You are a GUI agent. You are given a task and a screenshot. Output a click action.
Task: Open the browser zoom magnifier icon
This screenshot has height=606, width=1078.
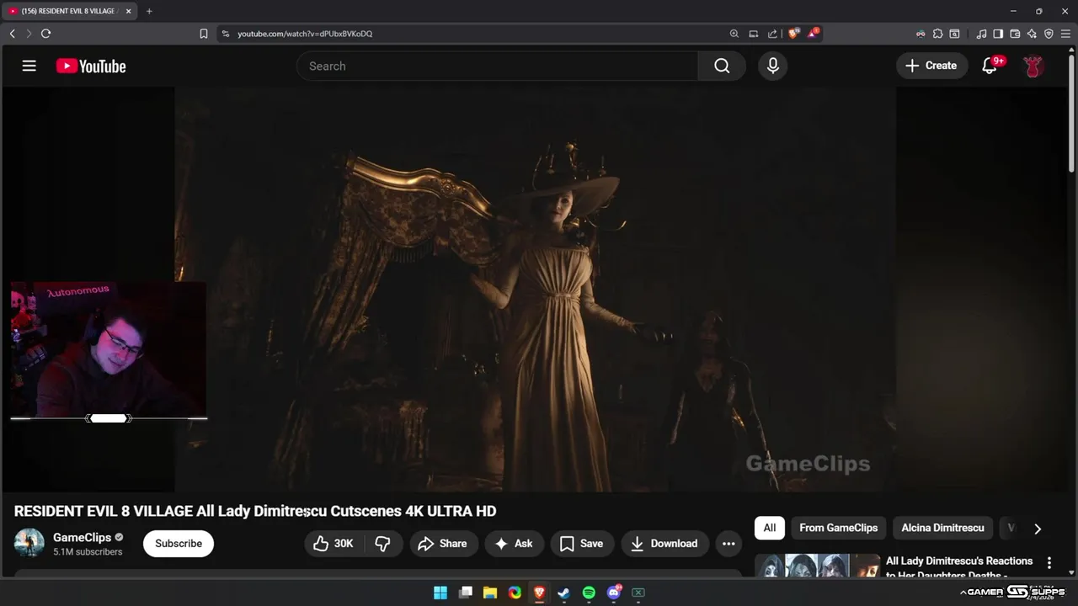pyautogui.click(x=734, y=34)
